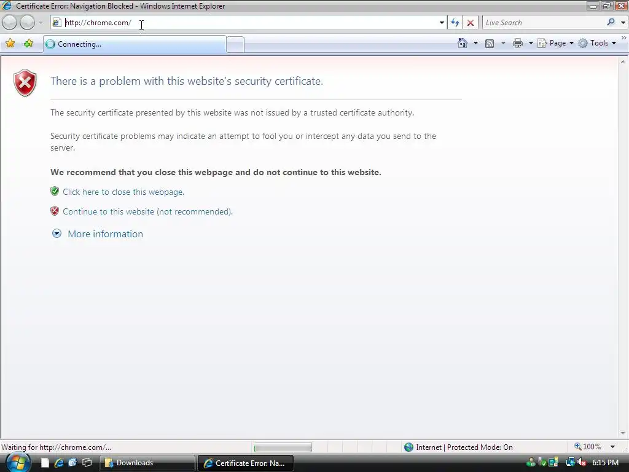
Task: Open the zoom level dropdown arrow
Action: [612, 447]
